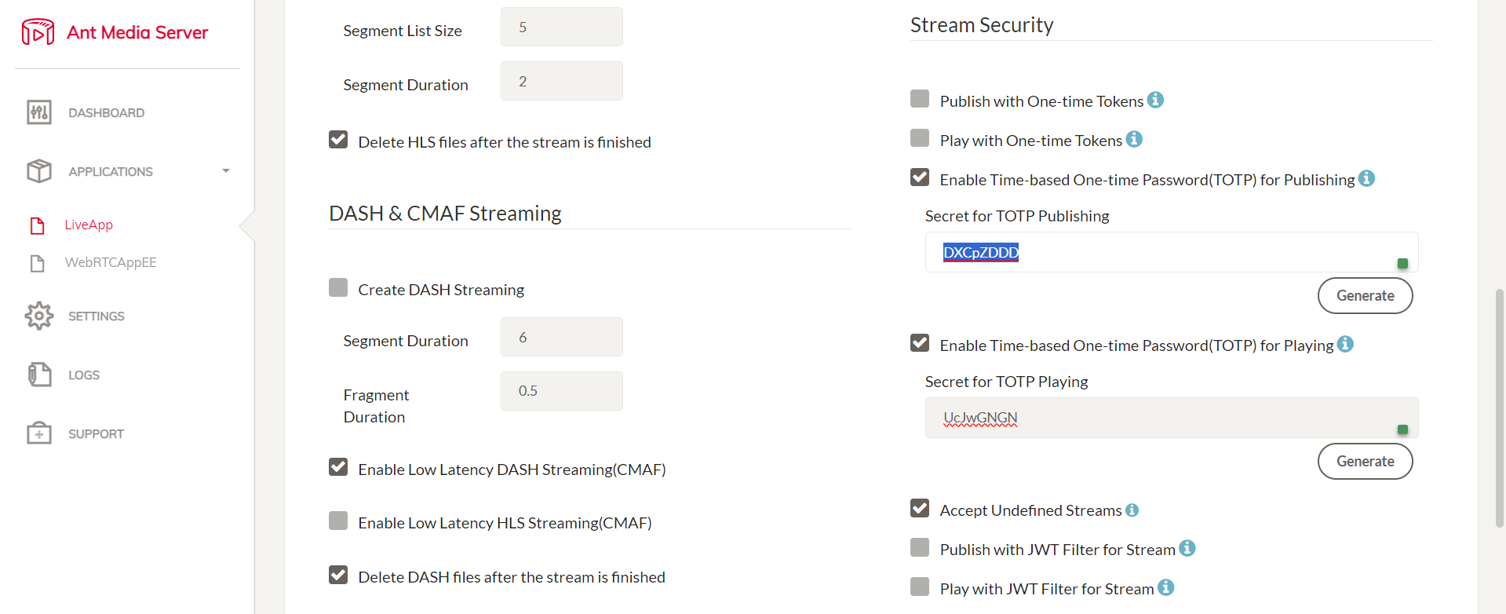1506x614 pixels.
Task: Enable Create DASH Streaming checkbox
Action: tap(338, 287)
